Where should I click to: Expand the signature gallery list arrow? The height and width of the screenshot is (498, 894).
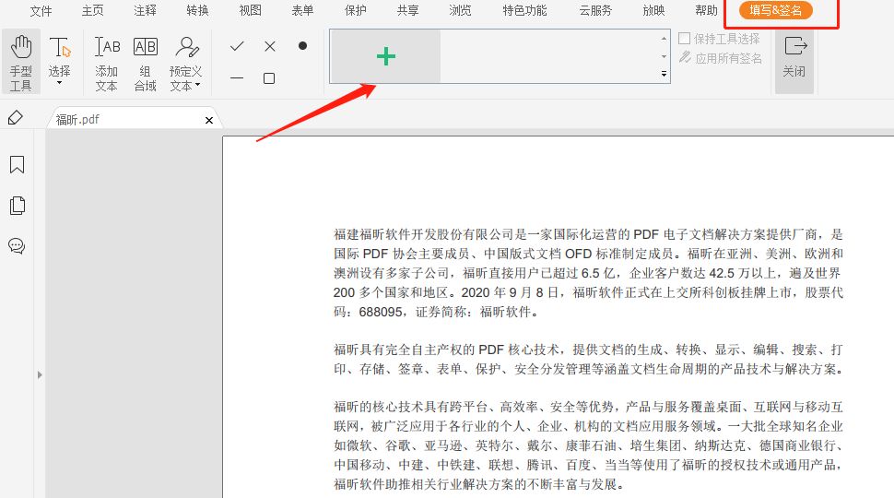(x=664, y=73)
